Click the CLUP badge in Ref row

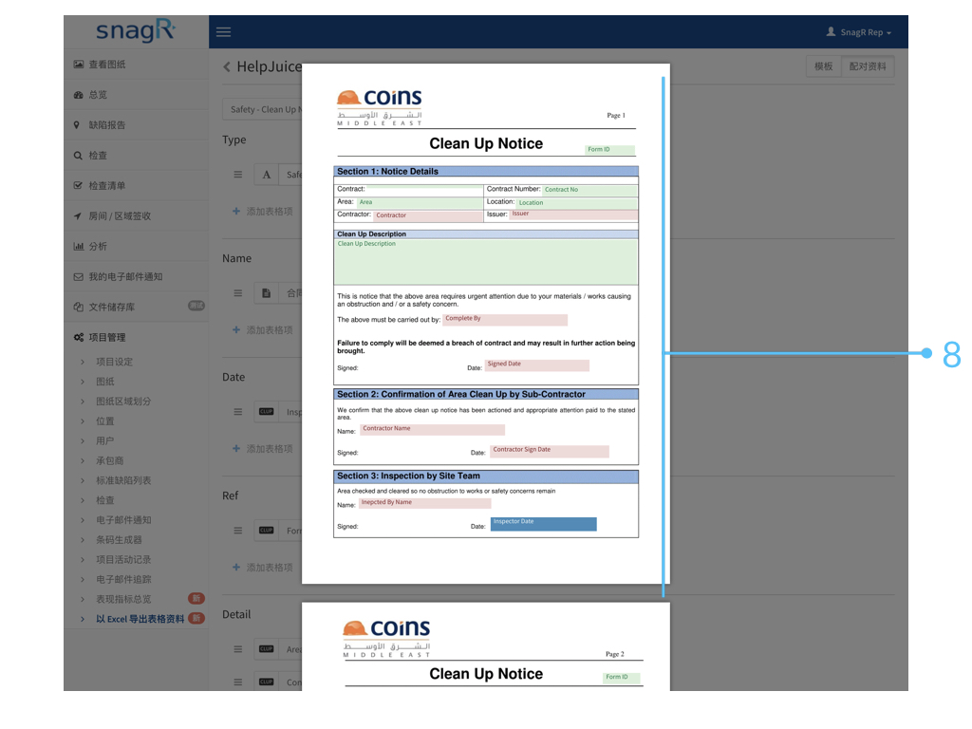click(x=267, y=531)
